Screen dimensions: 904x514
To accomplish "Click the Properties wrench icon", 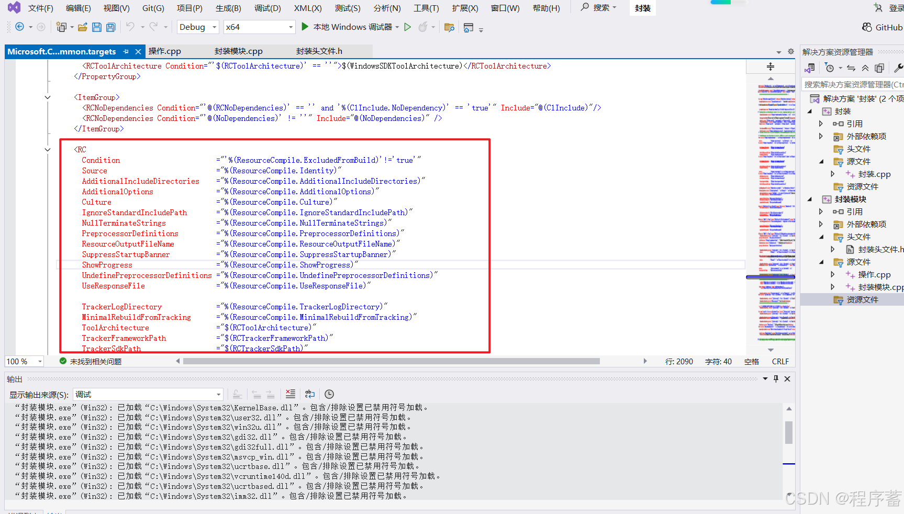I will pos(898,68).
